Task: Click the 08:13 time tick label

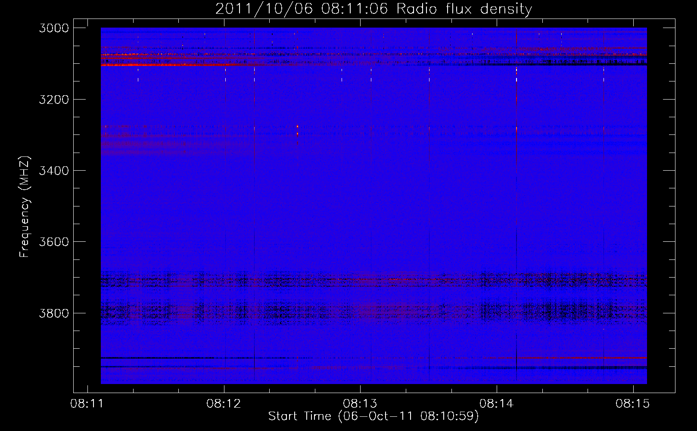Action: (360, 404)
